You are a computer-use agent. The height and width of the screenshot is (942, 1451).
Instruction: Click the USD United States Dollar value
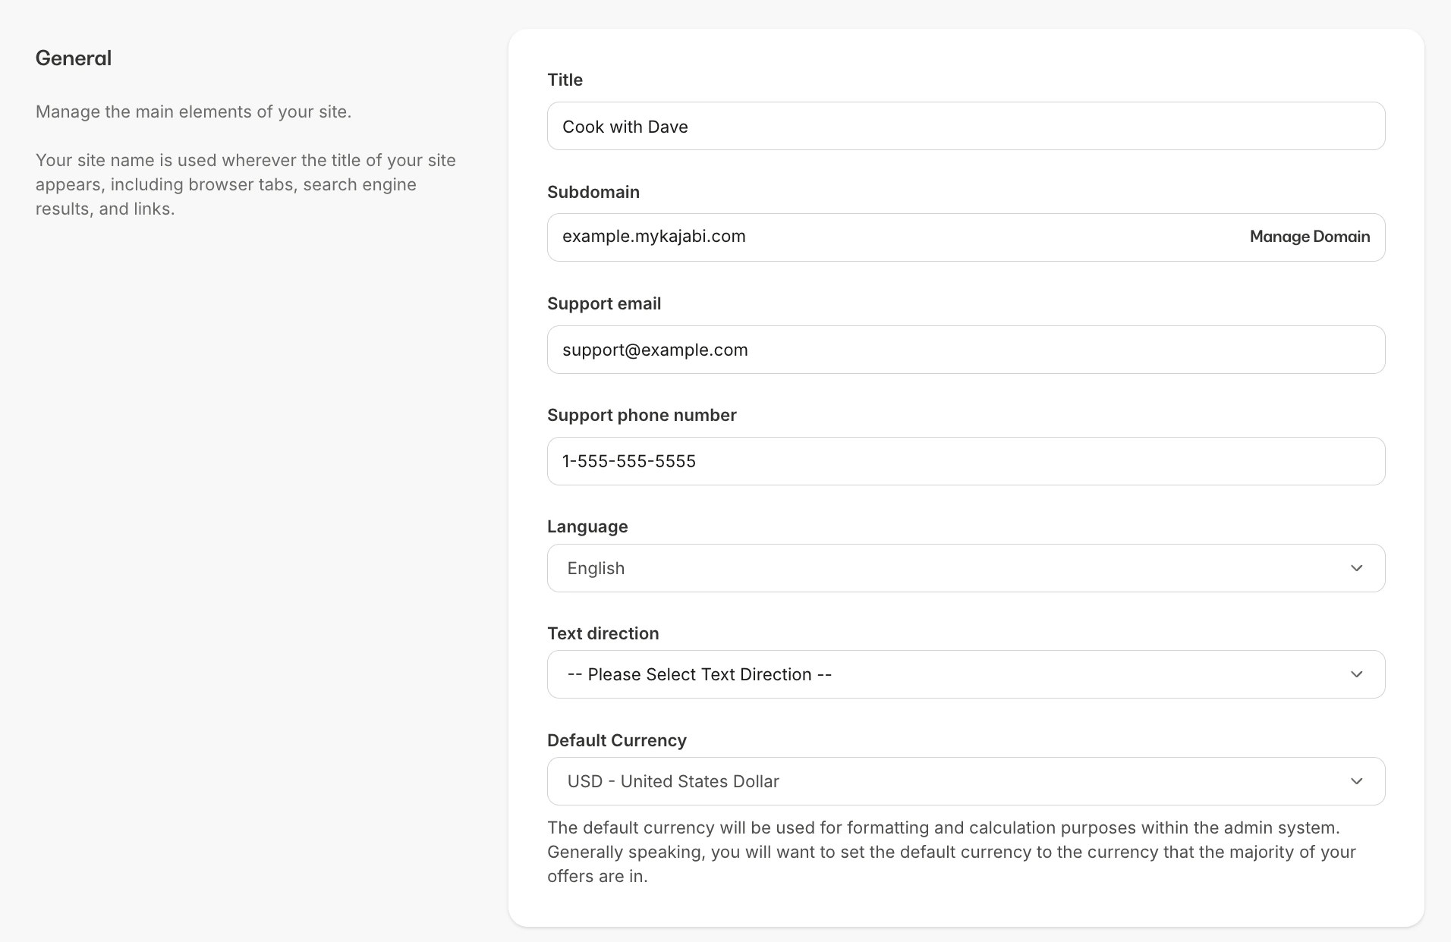pyautogui.click(x=673, y=780)
